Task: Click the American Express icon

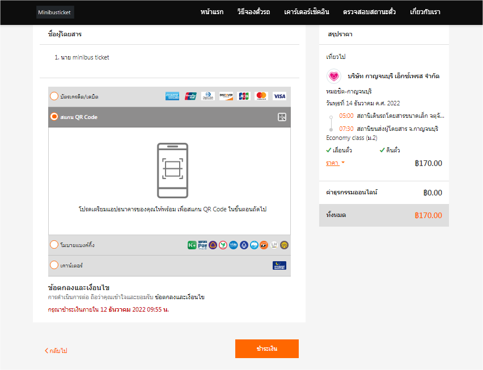Action: pyautogui.click(x=172, y=96)
